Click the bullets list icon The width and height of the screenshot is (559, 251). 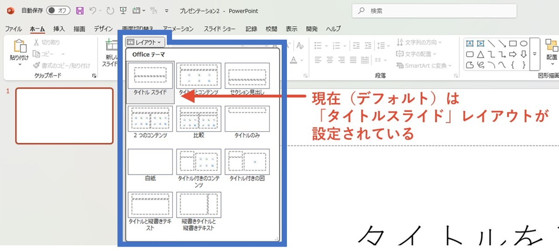tap(318, 45)
